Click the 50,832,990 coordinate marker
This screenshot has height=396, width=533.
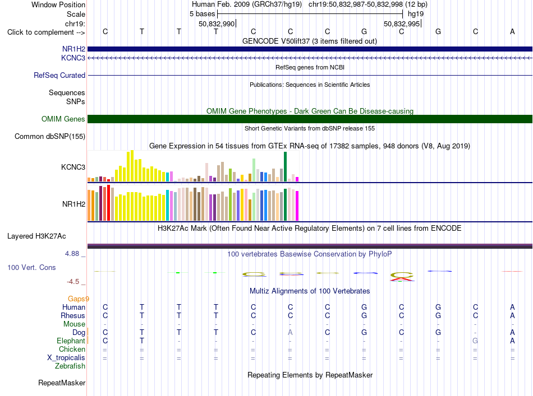217,24
